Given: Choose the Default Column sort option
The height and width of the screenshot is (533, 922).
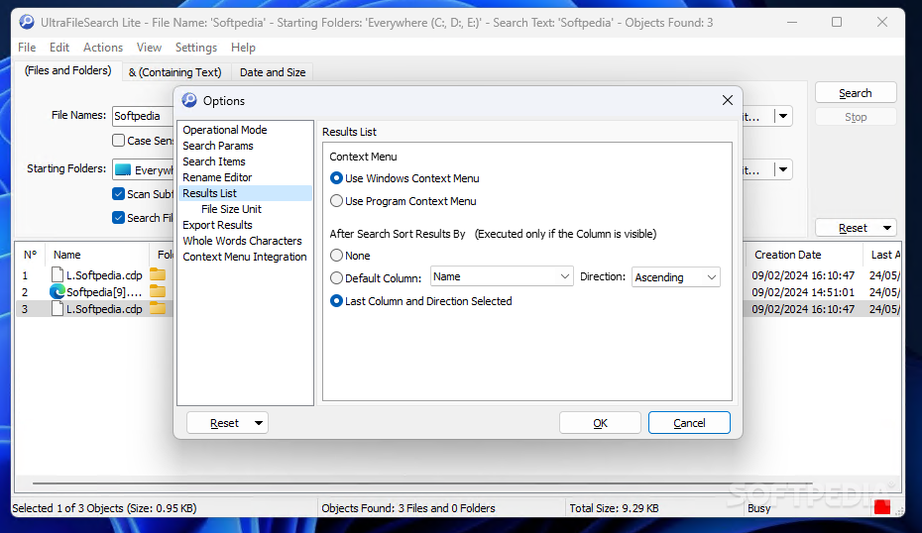Looking at the screenshot, I should pyautogui.click(x=336, y=278).
